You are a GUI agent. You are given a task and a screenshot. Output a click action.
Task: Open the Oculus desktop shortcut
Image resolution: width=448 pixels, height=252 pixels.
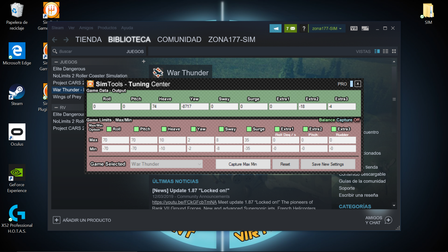tap(17, 135)
